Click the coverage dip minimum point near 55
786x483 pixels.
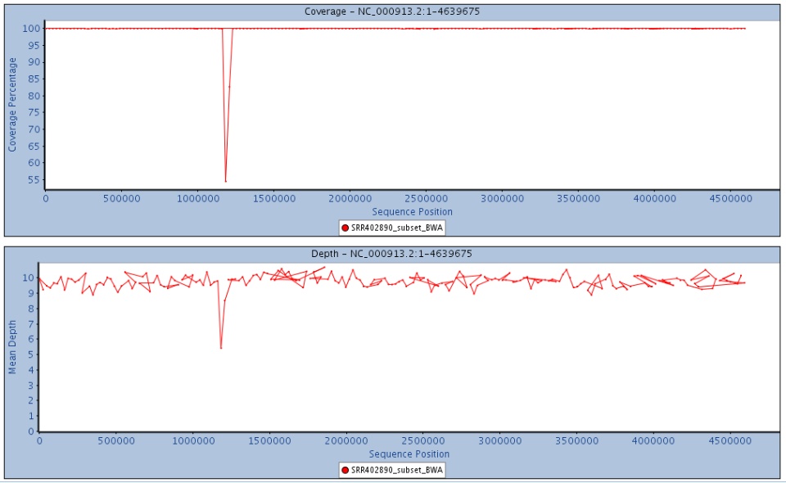pyautogui.click(x=226, y=181)
